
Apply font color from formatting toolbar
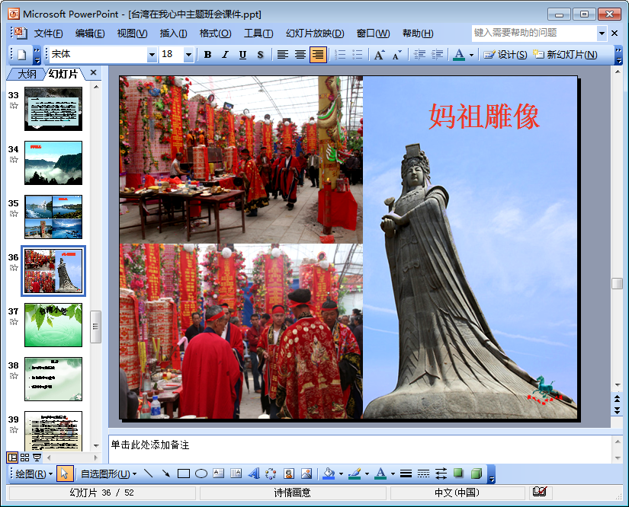[459, 55]
